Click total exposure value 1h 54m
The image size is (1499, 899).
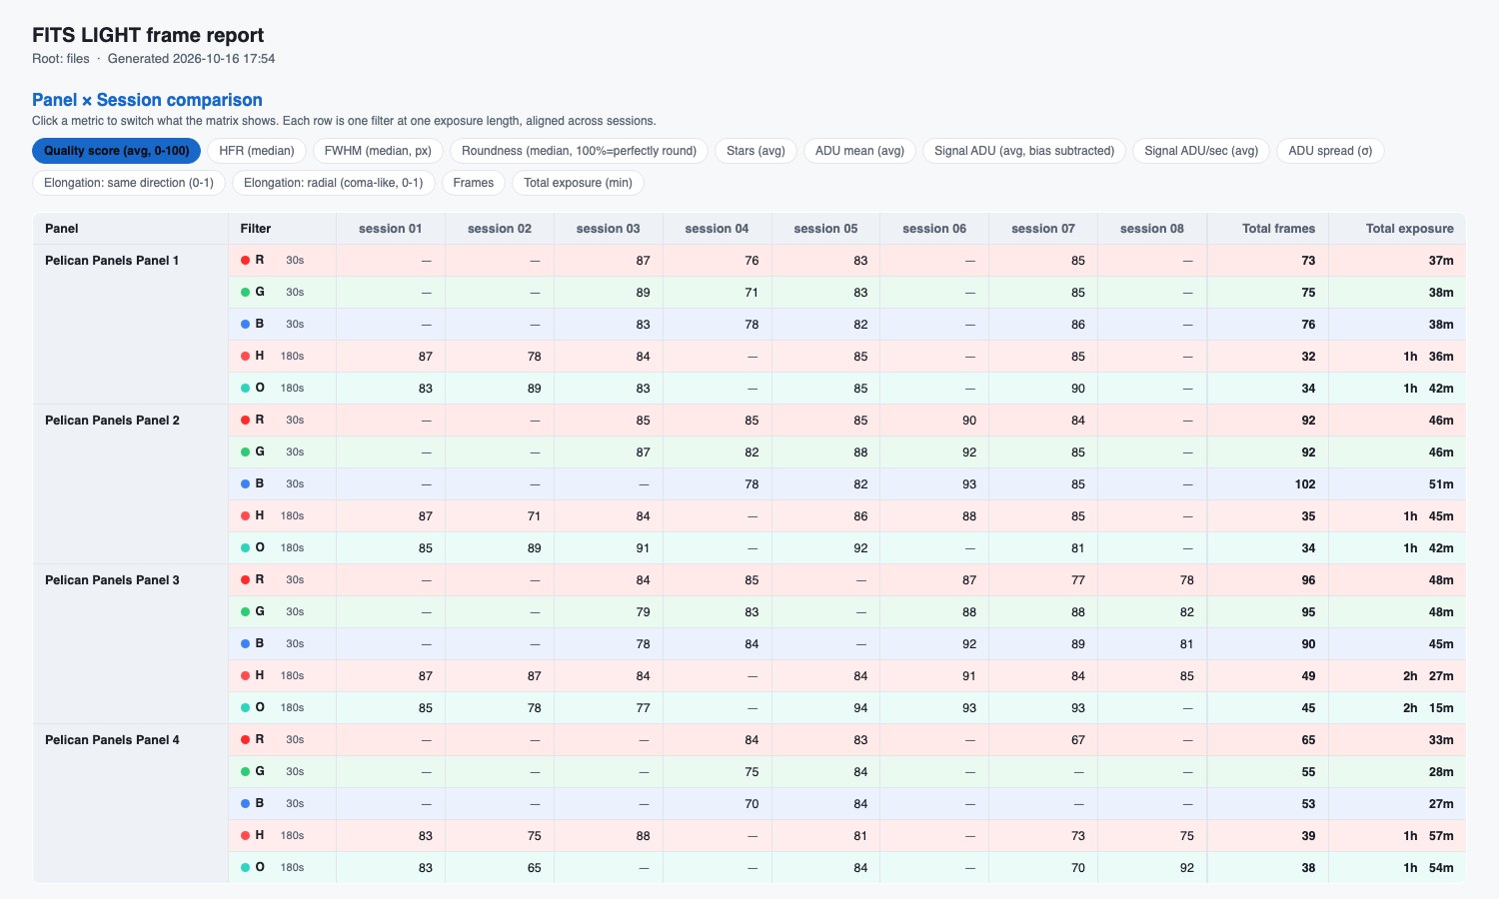(x=1428, y=868)
